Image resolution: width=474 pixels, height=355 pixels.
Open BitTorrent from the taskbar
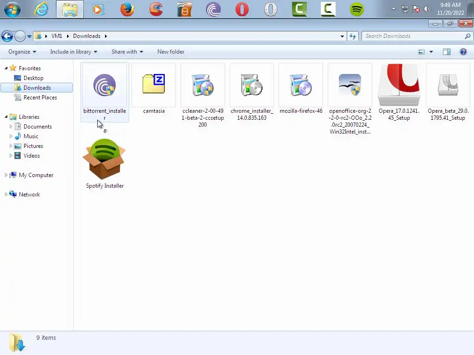click(213, 9)
